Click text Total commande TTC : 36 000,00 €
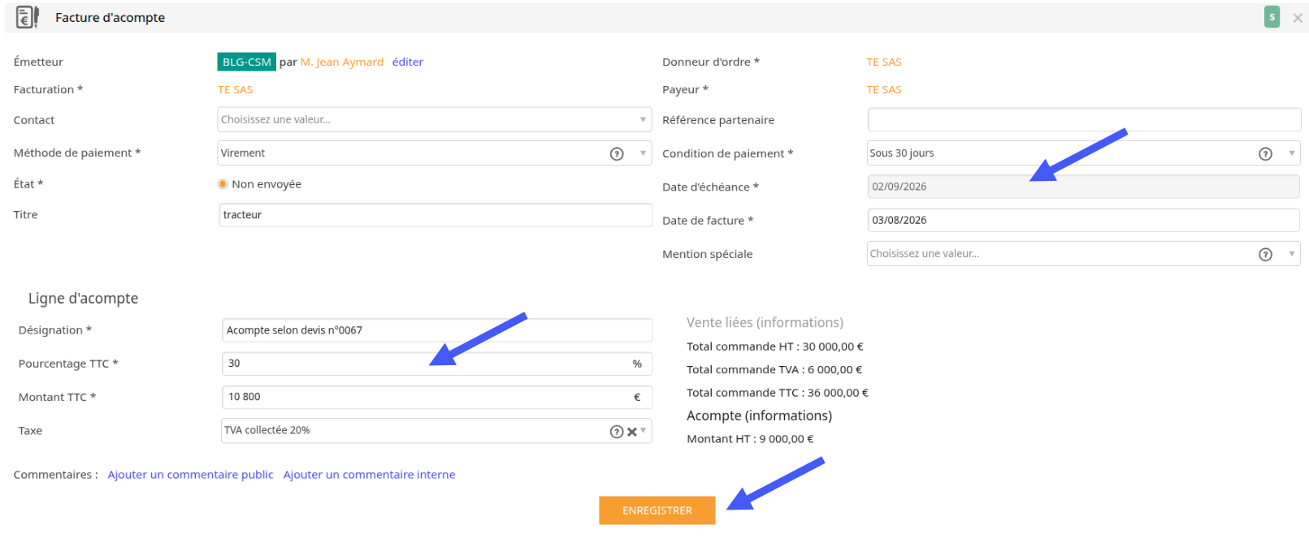Screen dimensions: 1309x538 pos(778,393)
